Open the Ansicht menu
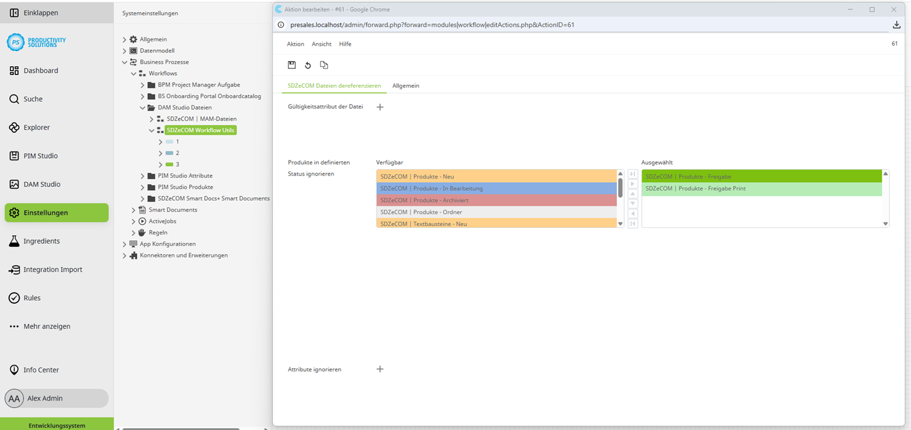The image size is (911, 430). [321, 44]
